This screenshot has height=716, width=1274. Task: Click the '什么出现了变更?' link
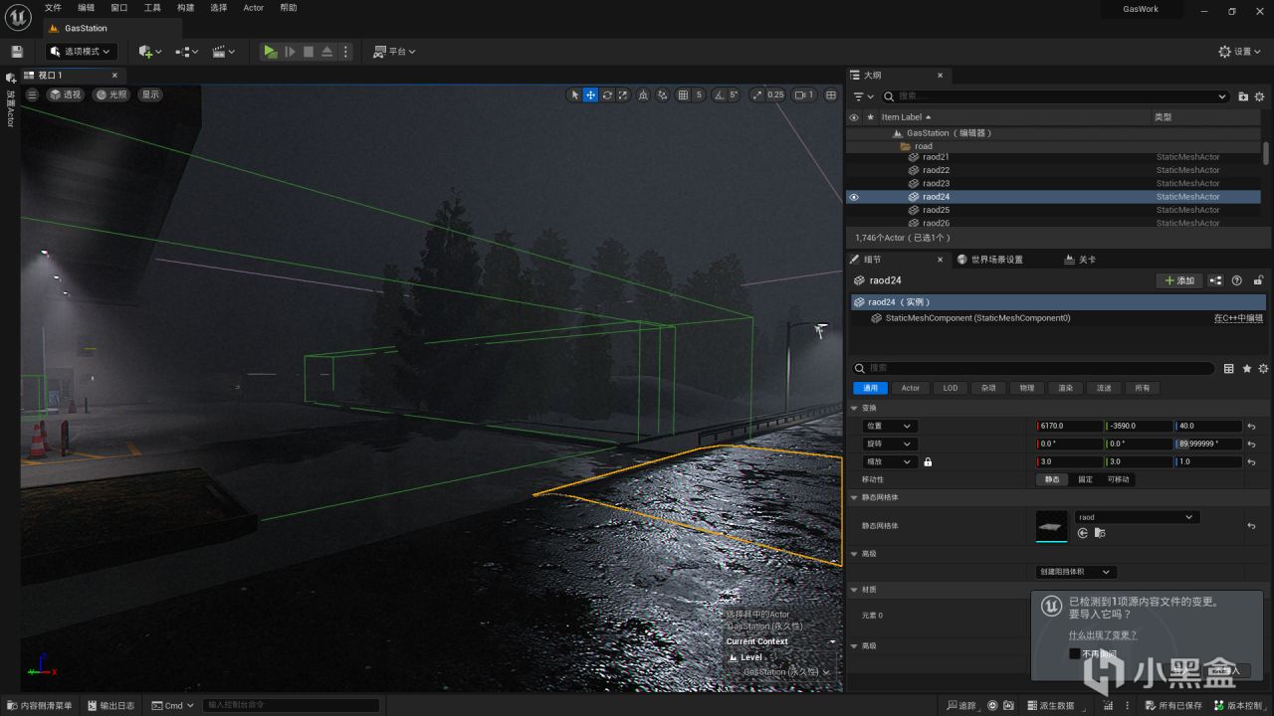pyautogui.click(x=1102, y=634)
